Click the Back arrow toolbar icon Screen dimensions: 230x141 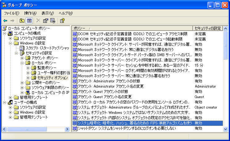pos(5,21)
